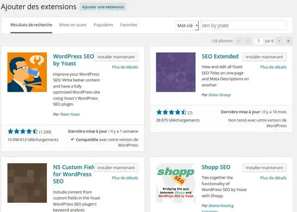Click Dernière mise à jour : Il y a 10 mois

(x=253, y=112)
